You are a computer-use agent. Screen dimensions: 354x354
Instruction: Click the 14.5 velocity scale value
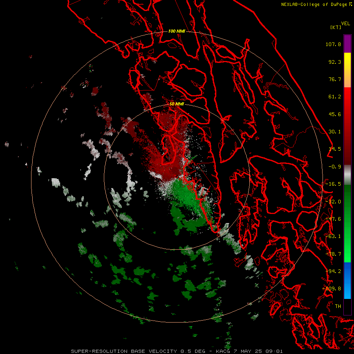[x=335, y=149]
